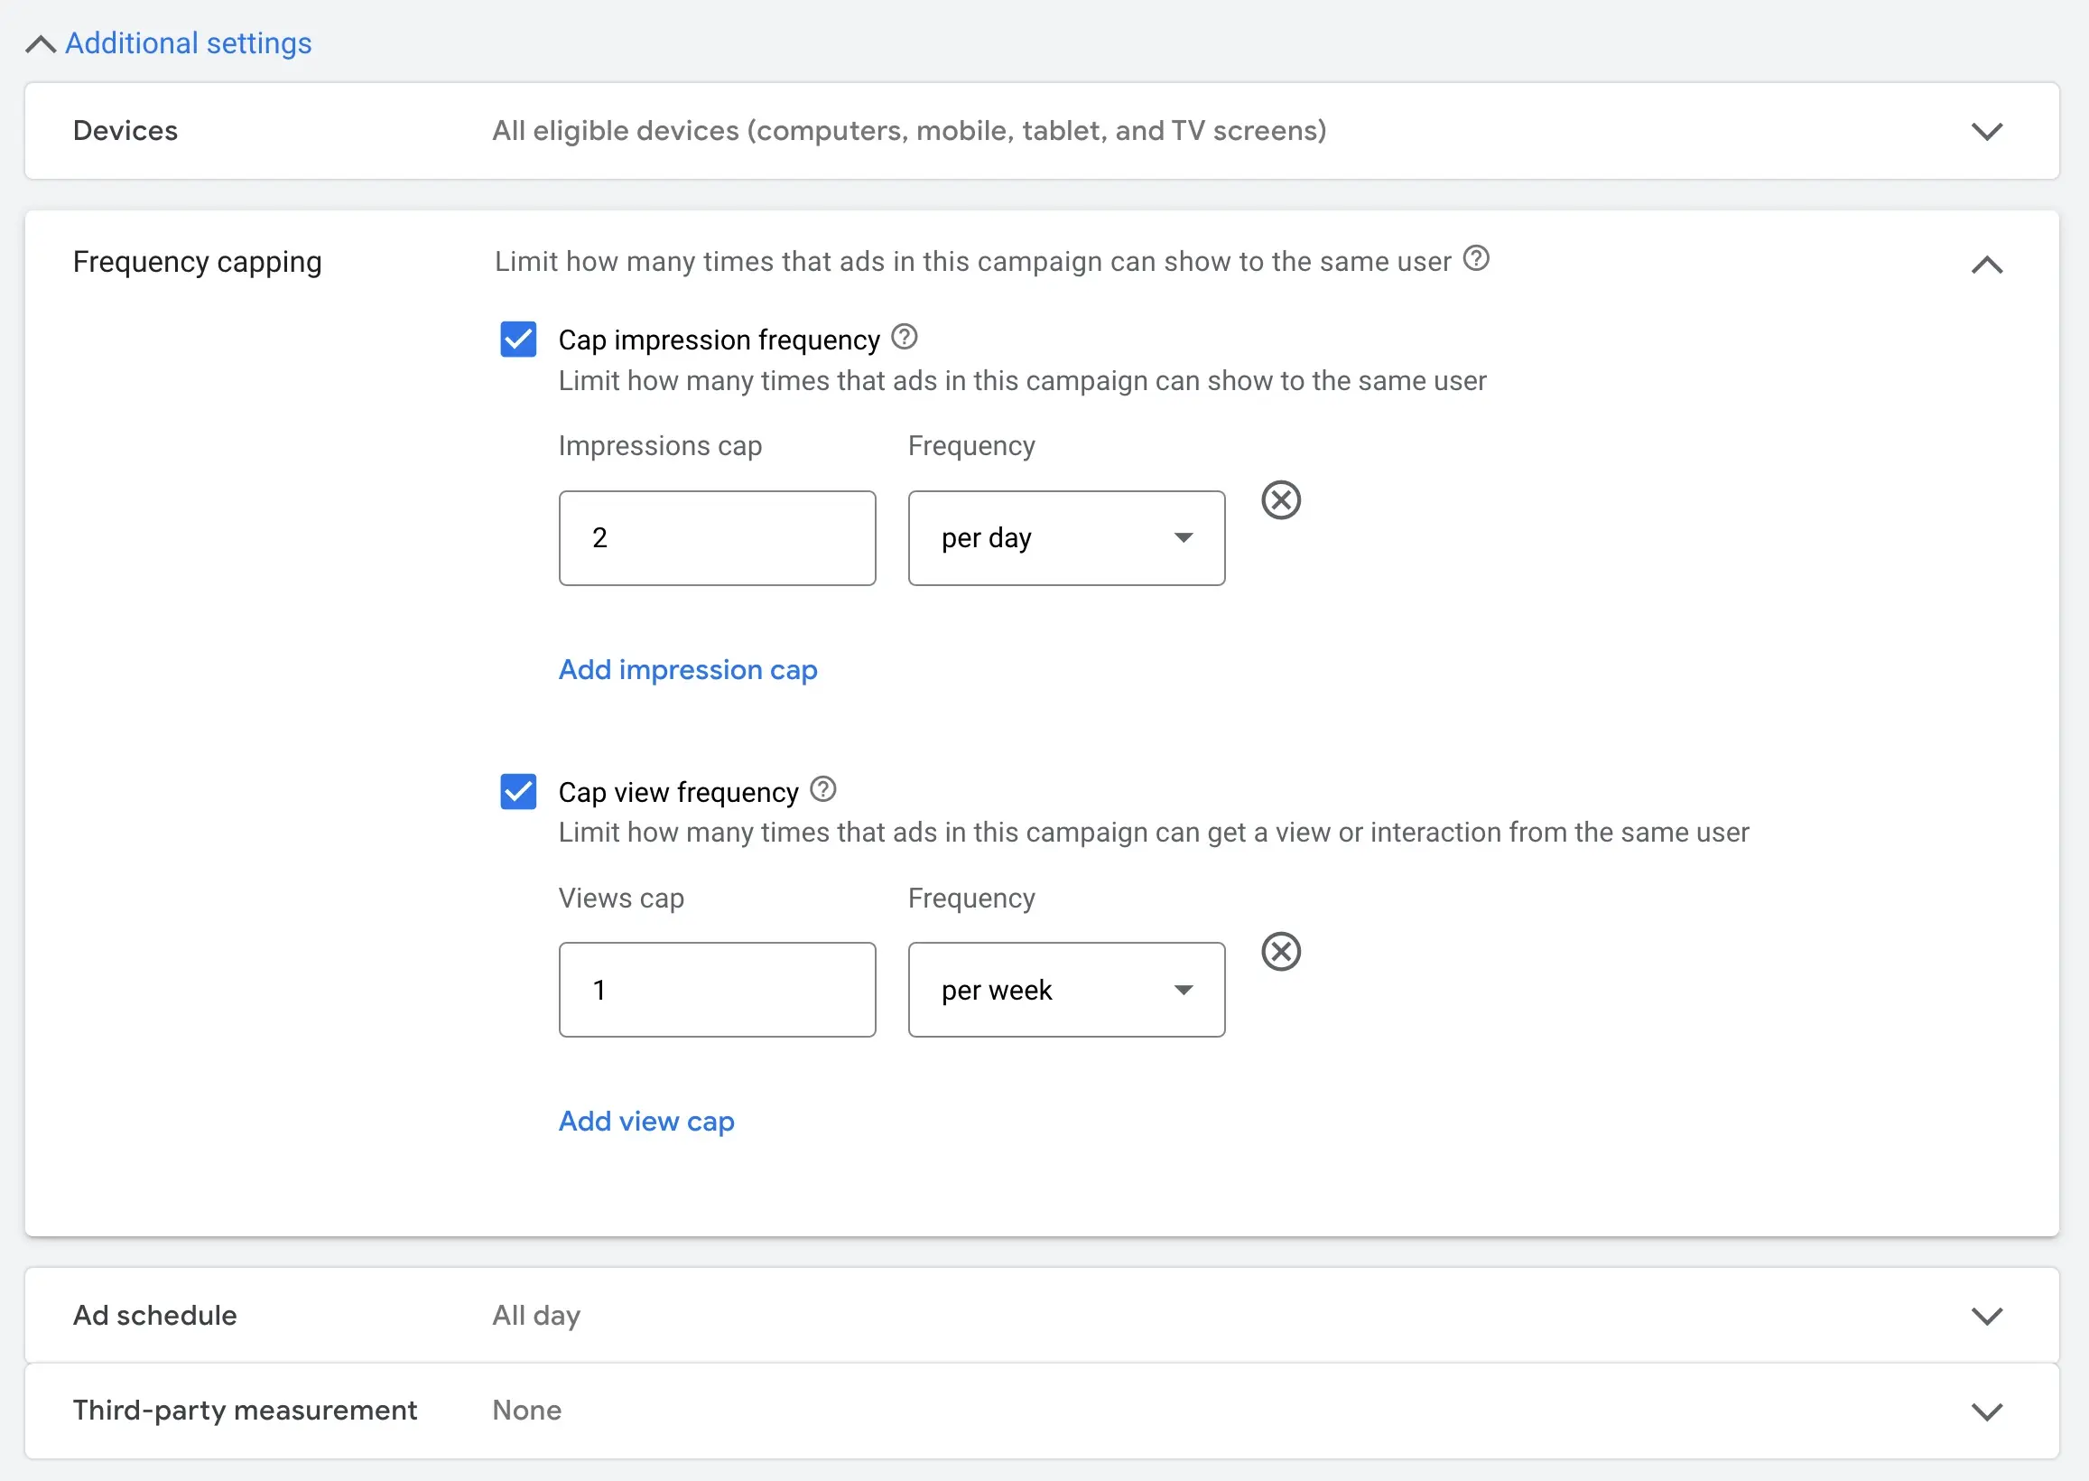This screenshot has height=1481, width=2089.
Task: Uncheck Cap impression frequency checkbox
Action: pyautogui.click(x=518, y=340)
